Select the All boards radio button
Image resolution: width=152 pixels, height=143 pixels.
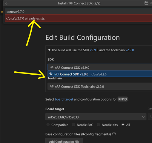(123, 124)
